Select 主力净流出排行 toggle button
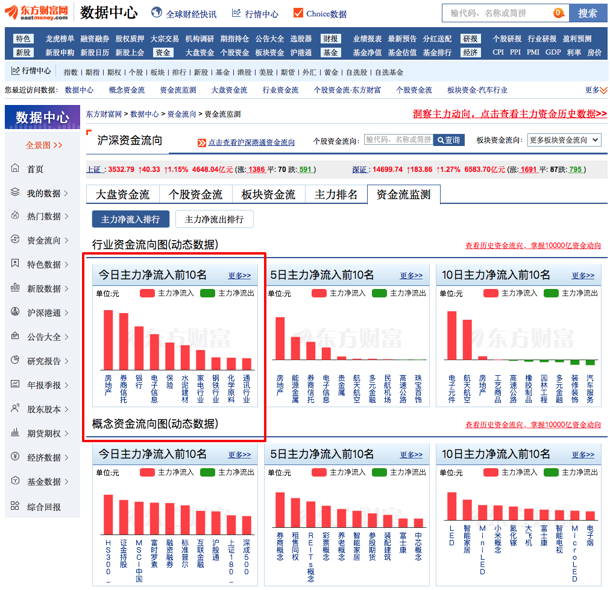The image size is (610, 590). coord(215,219)
